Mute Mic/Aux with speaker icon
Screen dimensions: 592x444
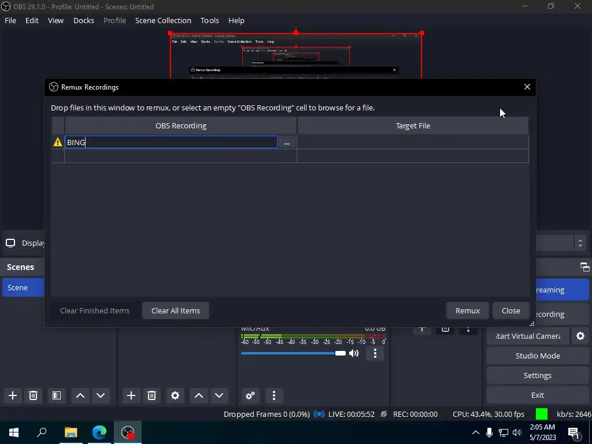(354, 353)
